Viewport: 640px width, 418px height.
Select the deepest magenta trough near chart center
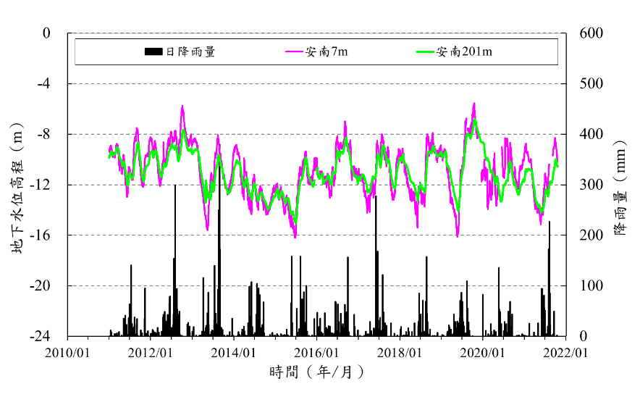click(x=295, y=237)
